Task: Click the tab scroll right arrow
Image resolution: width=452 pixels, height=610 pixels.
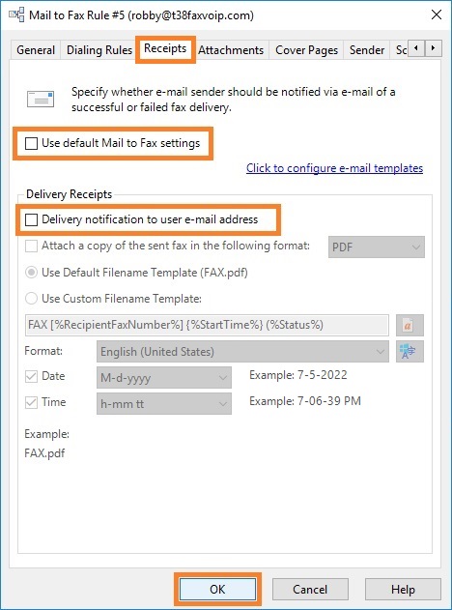Action: click(x=433, y=48)
